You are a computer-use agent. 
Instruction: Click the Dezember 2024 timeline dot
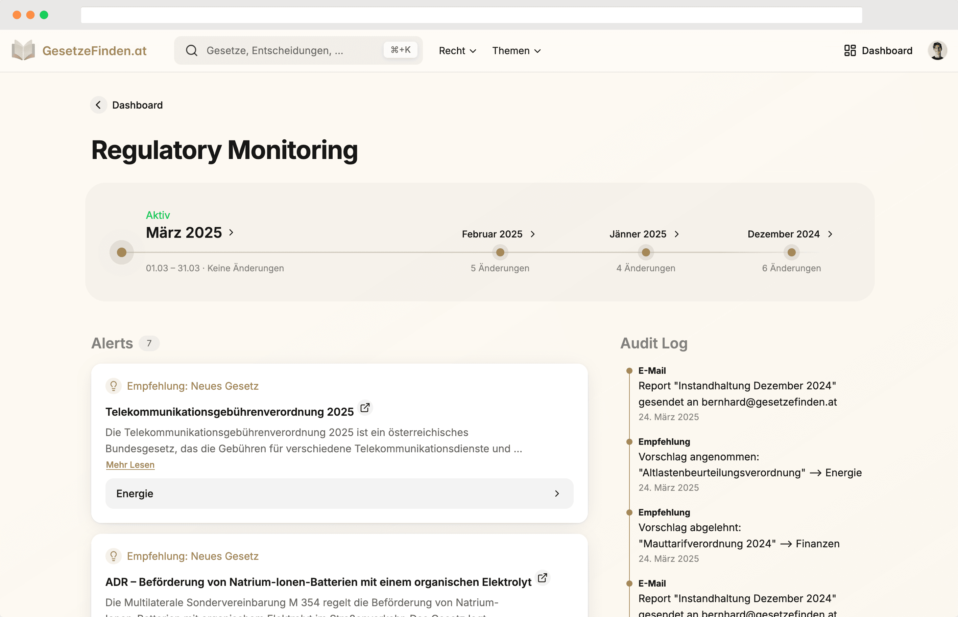click(x=791, y=252)
